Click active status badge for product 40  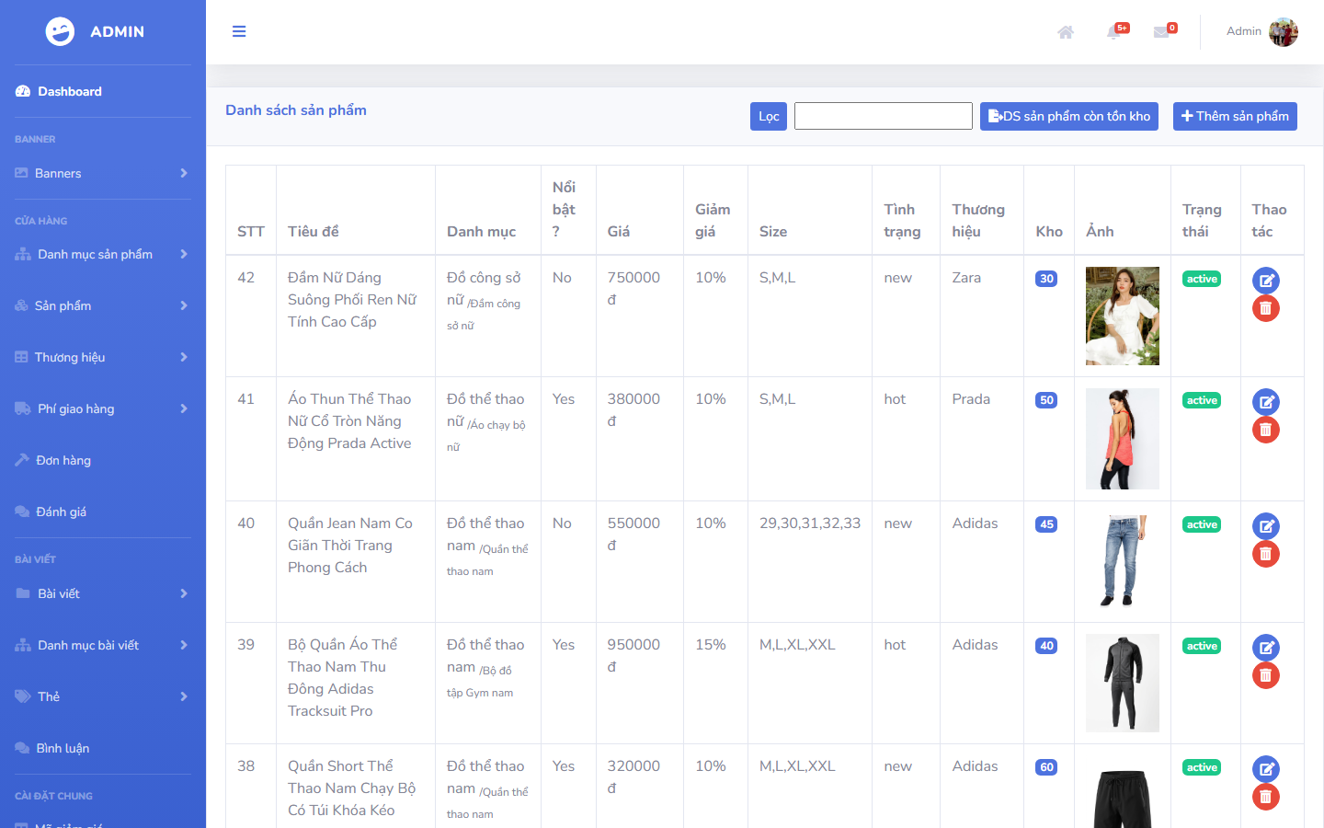[x=1202, y=524]
